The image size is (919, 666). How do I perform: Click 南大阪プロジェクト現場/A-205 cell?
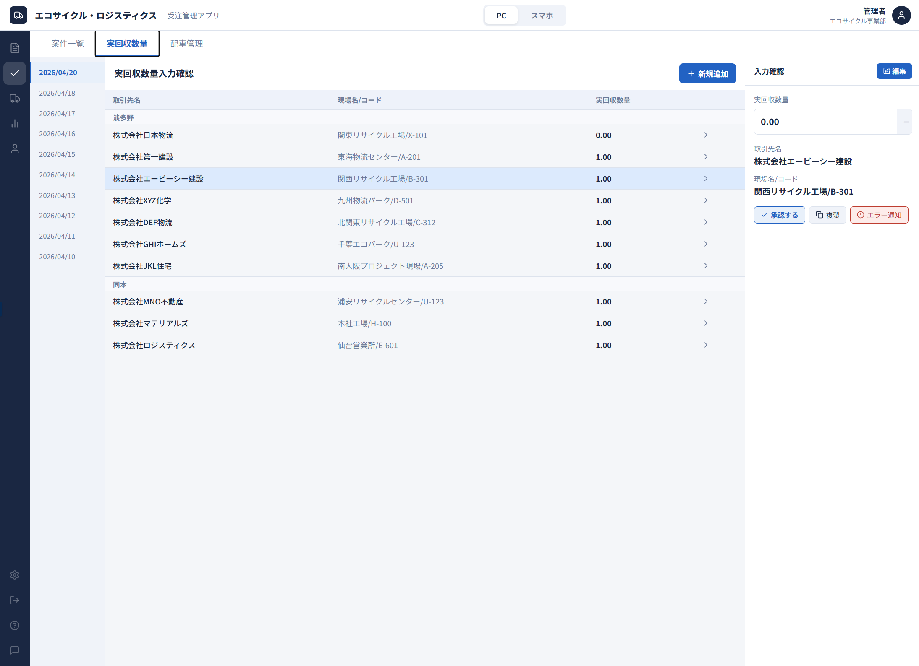click(x=390, y=266)
